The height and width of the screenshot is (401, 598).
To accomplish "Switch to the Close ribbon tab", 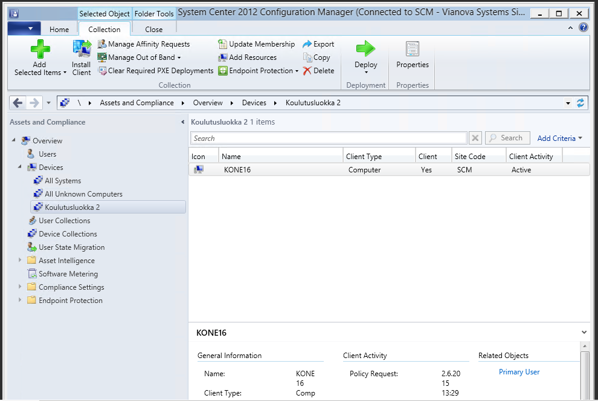I will click(x=153, y=30).
